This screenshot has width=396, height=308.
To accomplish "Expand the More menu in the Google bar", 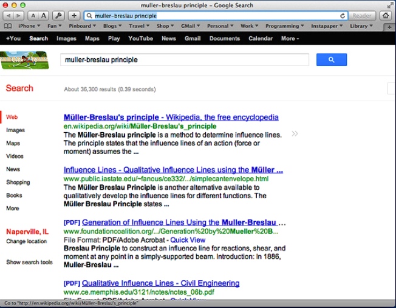I will [290, 38].
